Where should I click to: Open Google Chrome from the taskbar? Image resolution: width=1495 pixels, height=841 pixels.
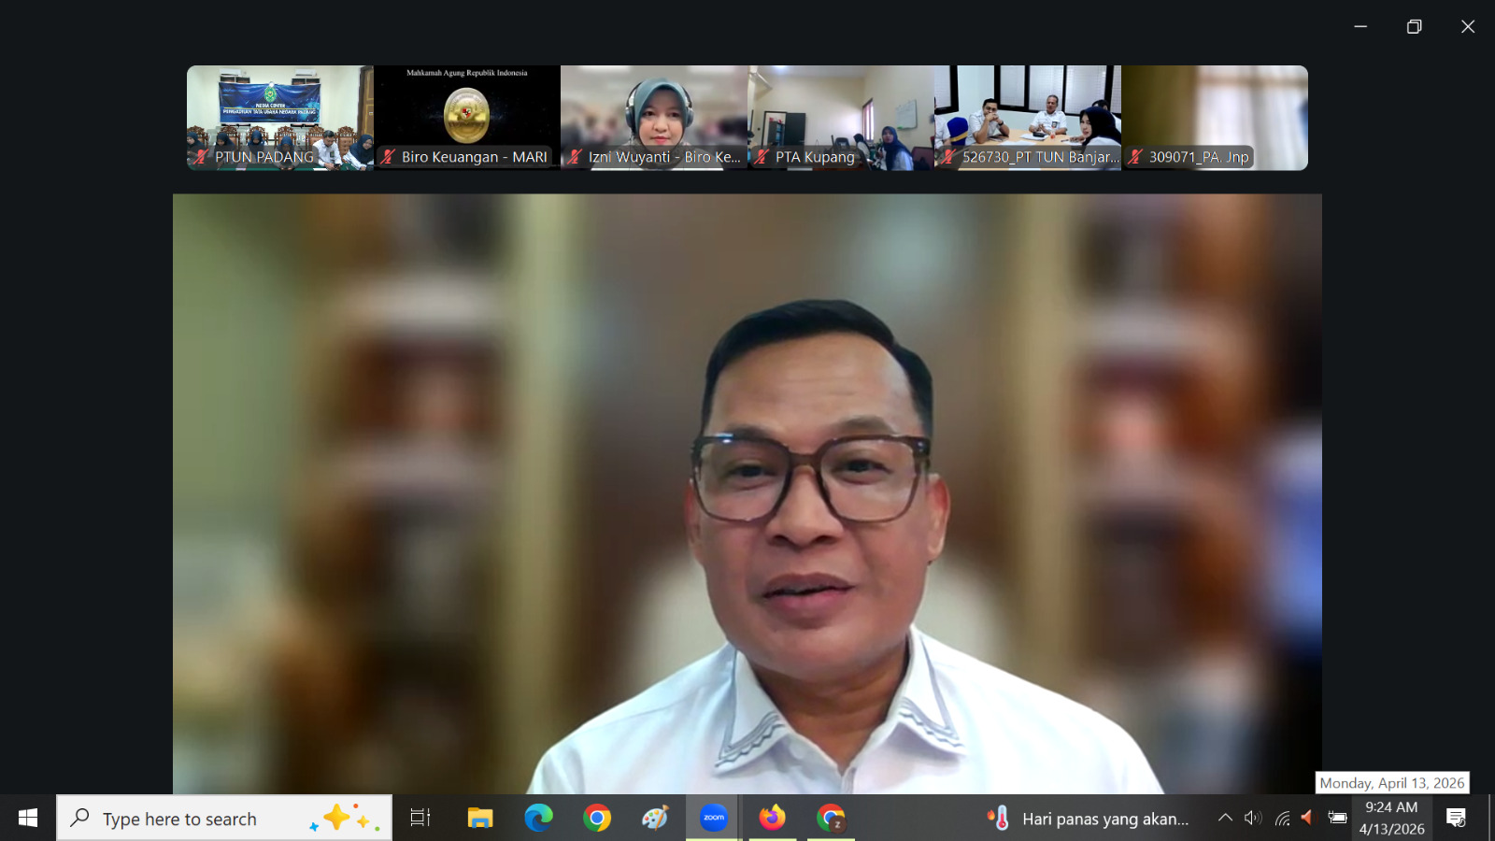pyautogui.click(x=598, y=818)
